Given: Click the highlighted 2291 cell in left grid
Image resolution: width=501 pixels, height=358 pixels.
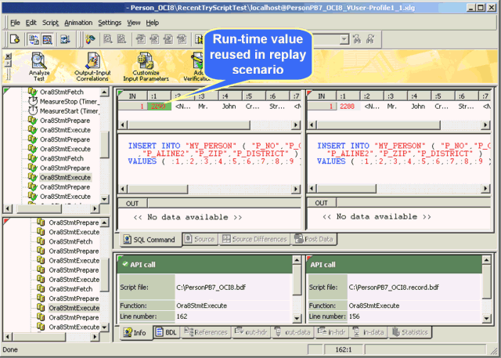Looking at the screenshot, I should click(159, 107).
